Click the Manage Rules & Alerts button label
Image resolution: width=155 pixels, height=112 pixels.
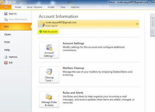[49, 104]
